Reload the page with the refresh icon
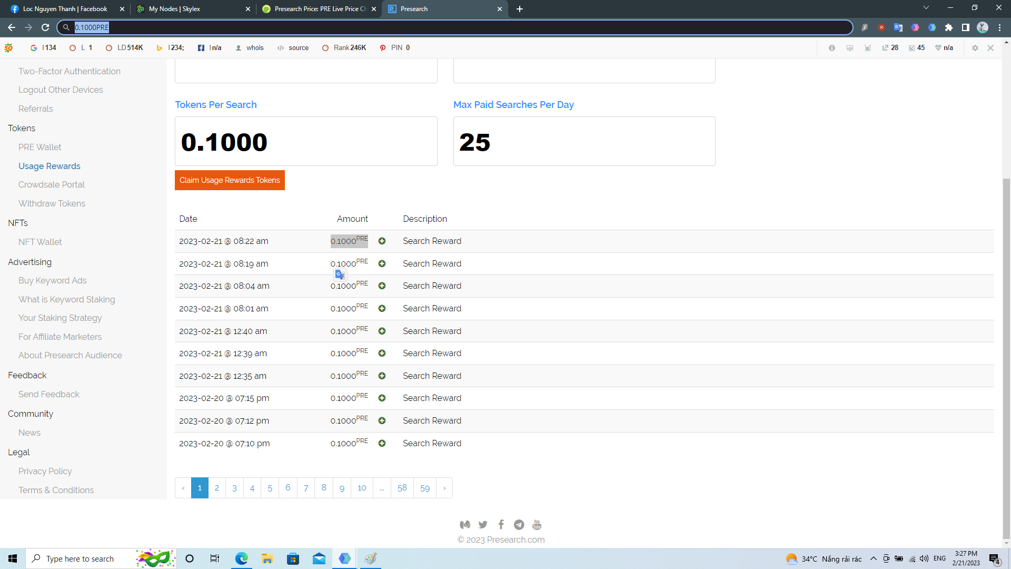The height and width of the screenshot is (569, 1011). (45, 27)
